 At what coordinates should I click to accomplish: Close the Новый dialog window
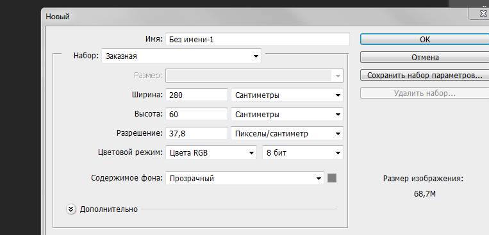coord(480,13)
